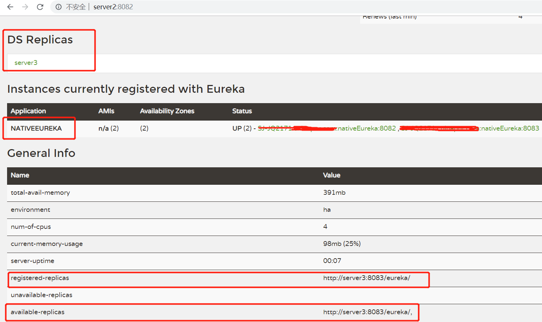Click the Application column header
The width and height of the screenshot is (542, 322).
point(28,111)
